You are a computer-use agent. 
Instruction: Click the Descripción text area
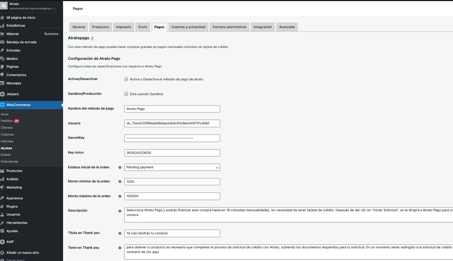tap(289, 214)
